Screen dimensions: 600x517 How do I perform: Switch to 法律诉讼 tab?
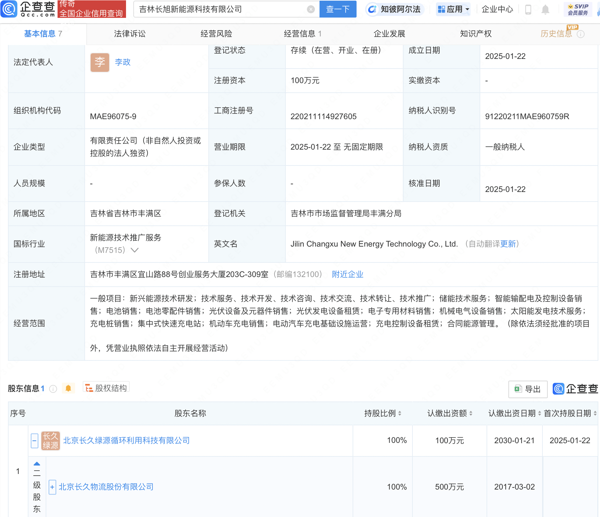point(130,34)
